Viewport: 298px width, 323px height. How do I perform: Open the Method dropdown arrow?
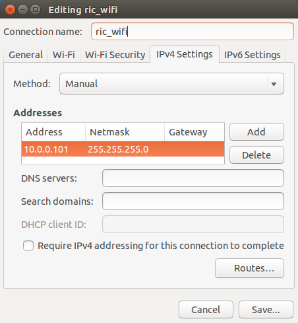click(274, 84)
